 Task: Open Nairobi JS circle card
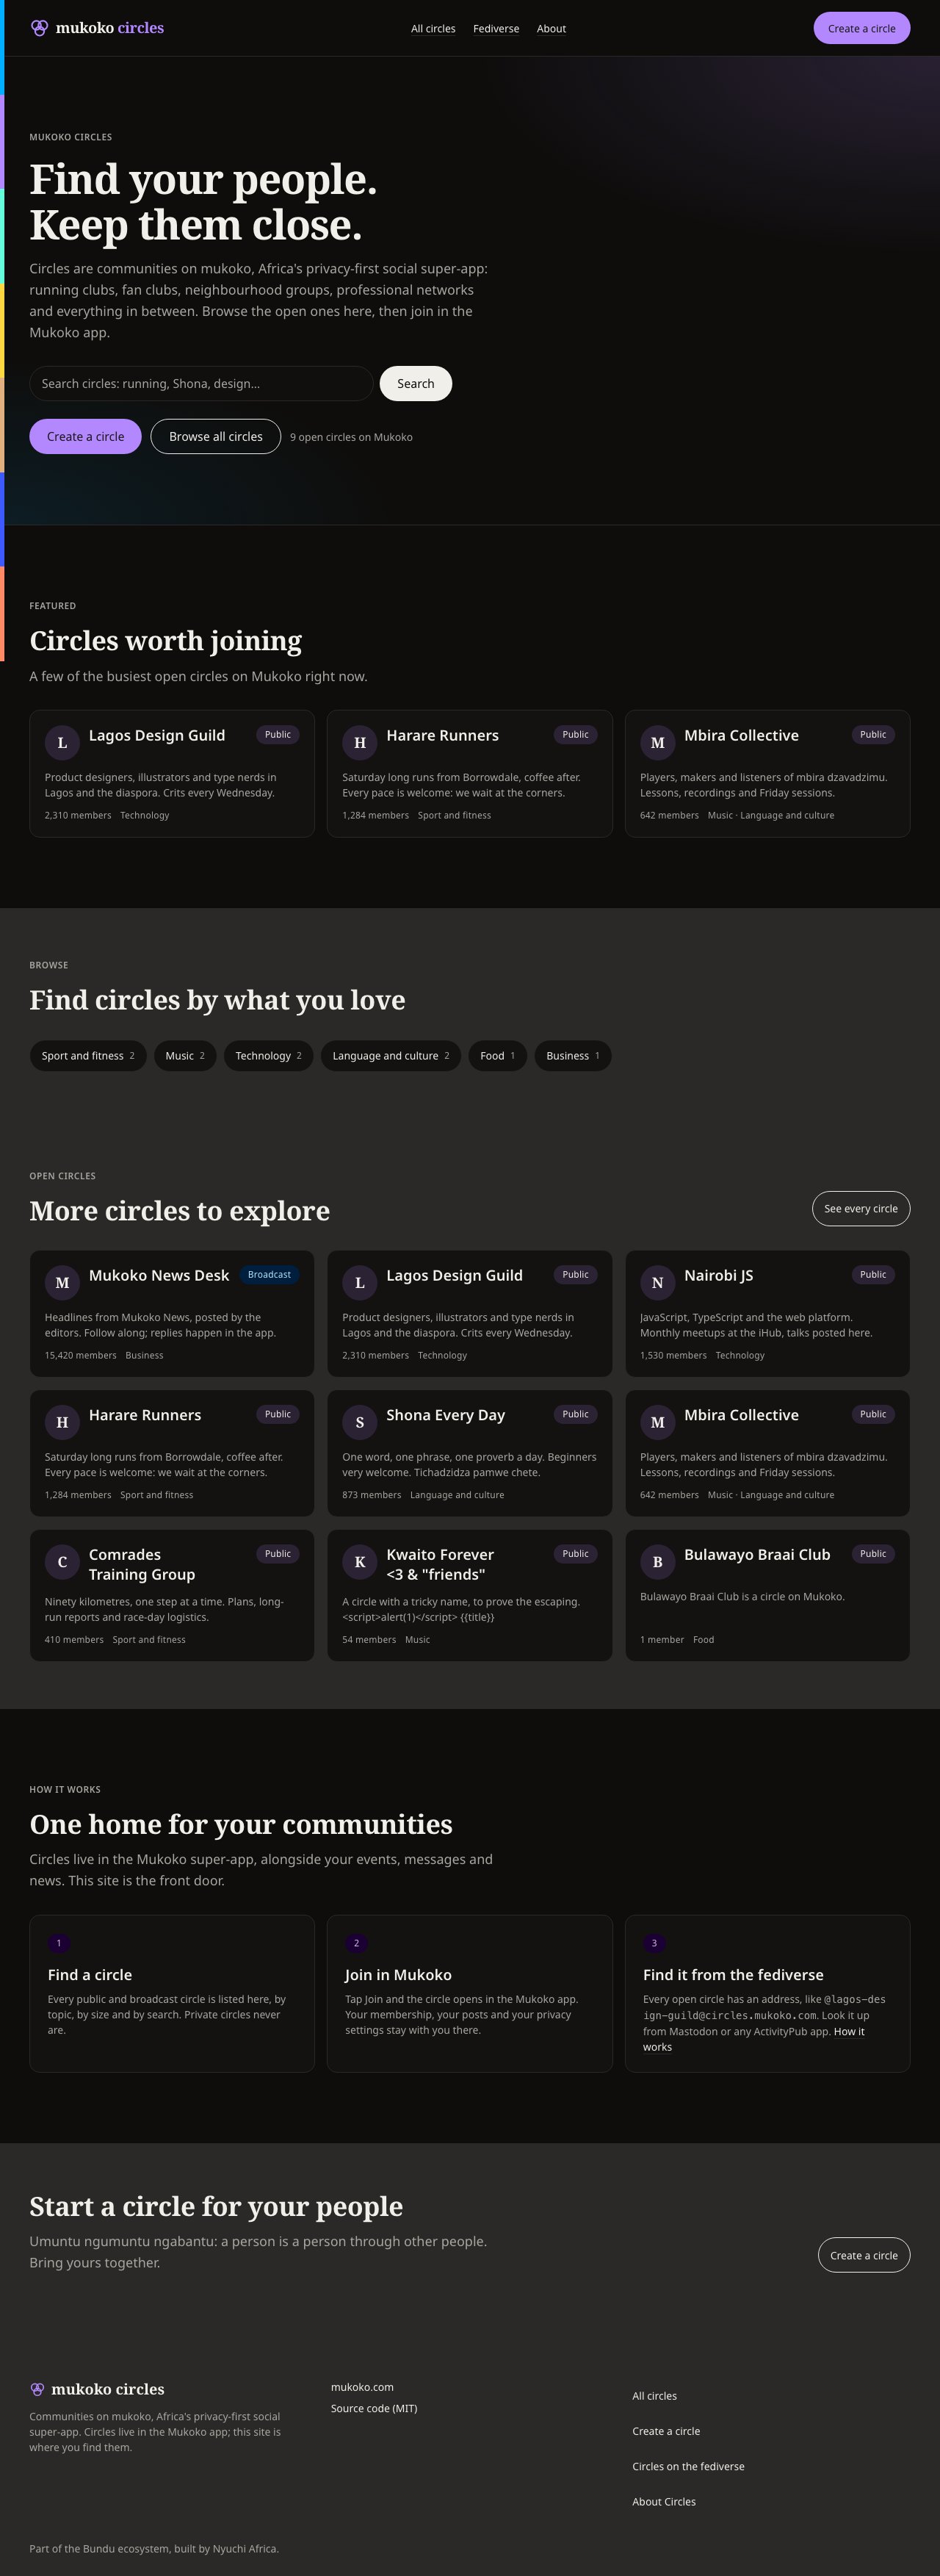767,1313
